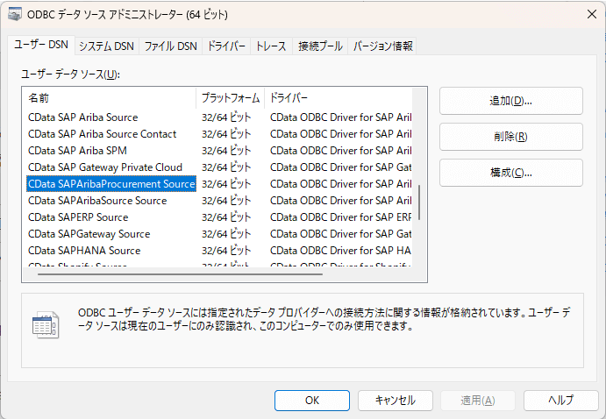
Task: Click the 削除(R) button
Action: [511, 137]
